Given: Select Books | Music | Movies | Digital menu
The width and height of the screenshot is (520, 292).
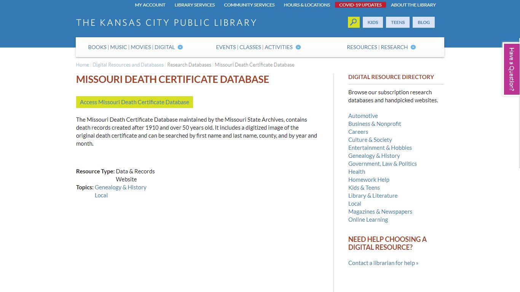Looking at the screenshot, I should (131, 47).
